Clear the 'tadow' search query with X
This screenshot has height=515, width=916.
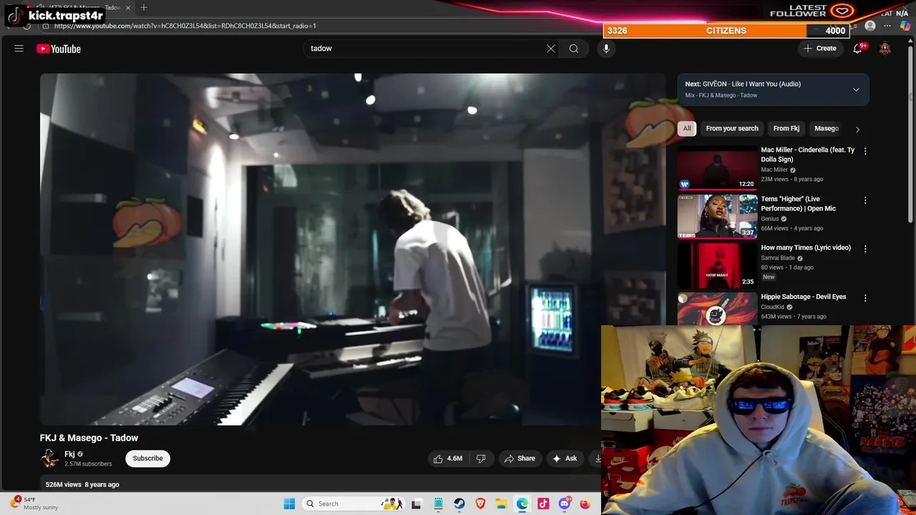[551, 49]
